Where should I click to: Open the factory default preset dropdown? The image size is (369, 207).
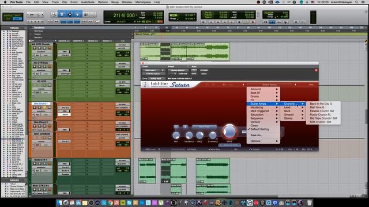point(178,70)
